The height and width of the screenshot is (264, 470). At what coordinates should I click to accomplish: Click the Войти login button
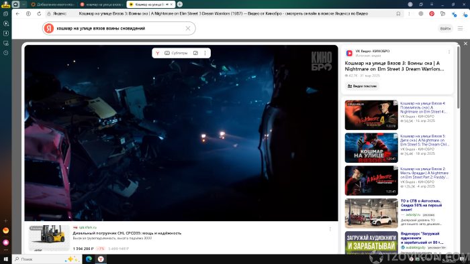445,28
